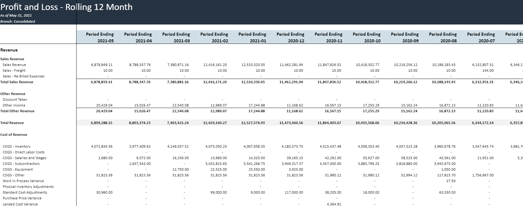523x206 pixels.
Task: Select the Standard Cost Adjustments row label
Action: pyautogui.click(x=25, y=192)
